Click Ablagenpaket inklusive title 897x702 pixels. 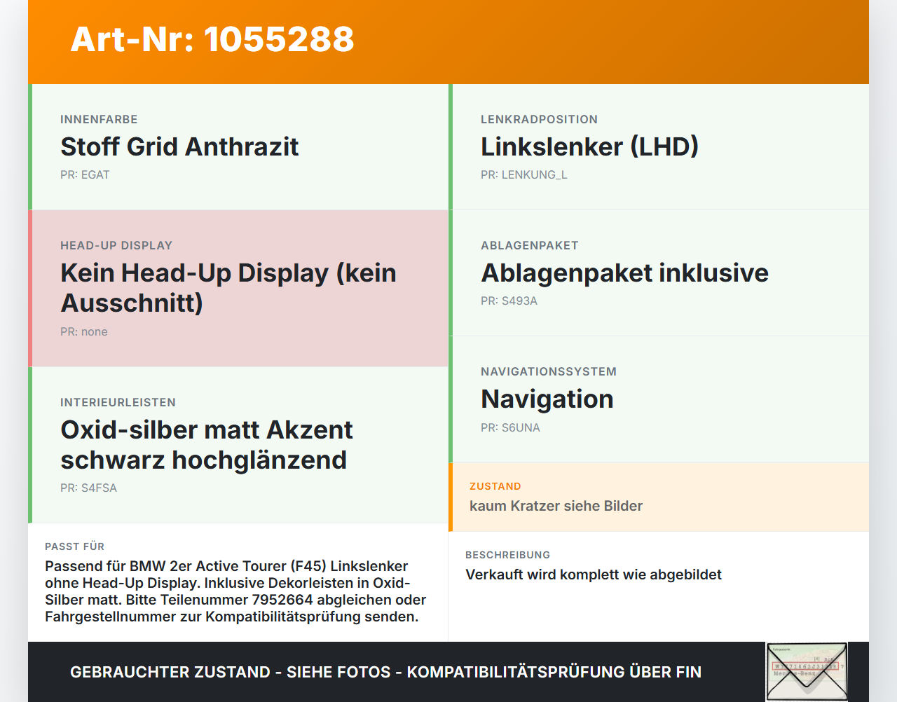[x=624, y=273]
